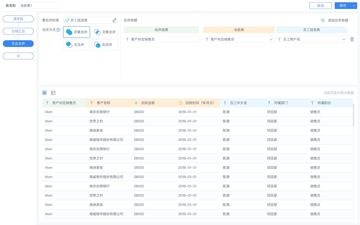Click the 员工信息表 header in merge basis
Screen dimensions: 360x225
click(x=311, y=30)
